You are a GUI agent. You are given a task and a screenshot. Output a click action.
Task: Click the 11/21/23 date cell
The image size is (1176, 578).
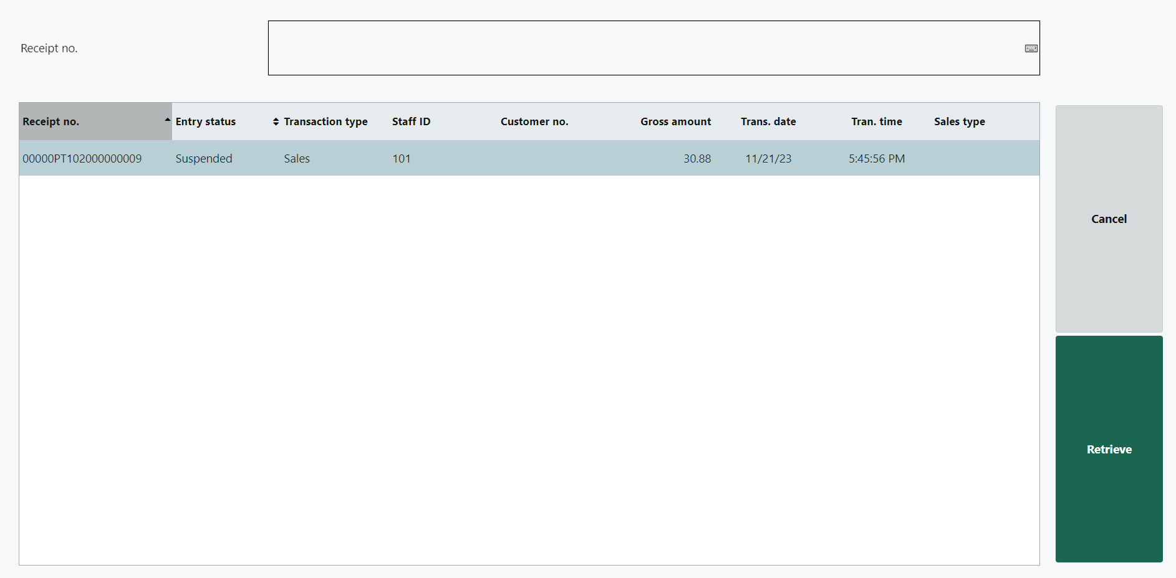[768, 159]
